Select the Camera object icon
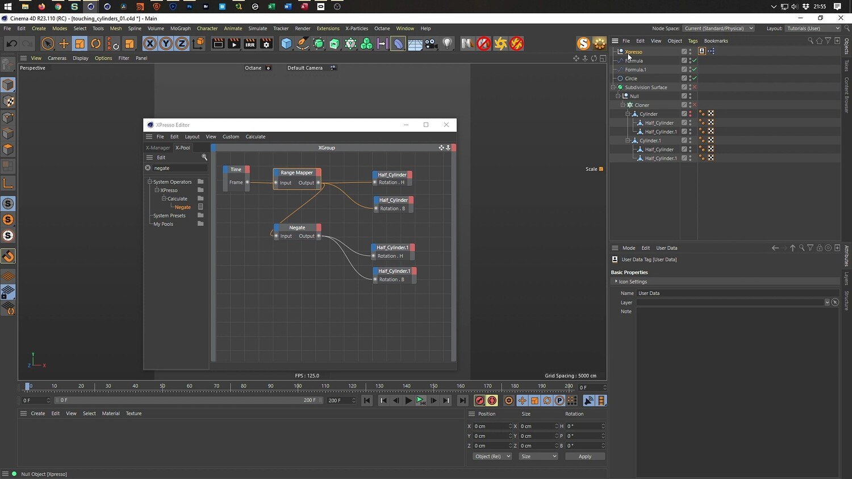 431,44
